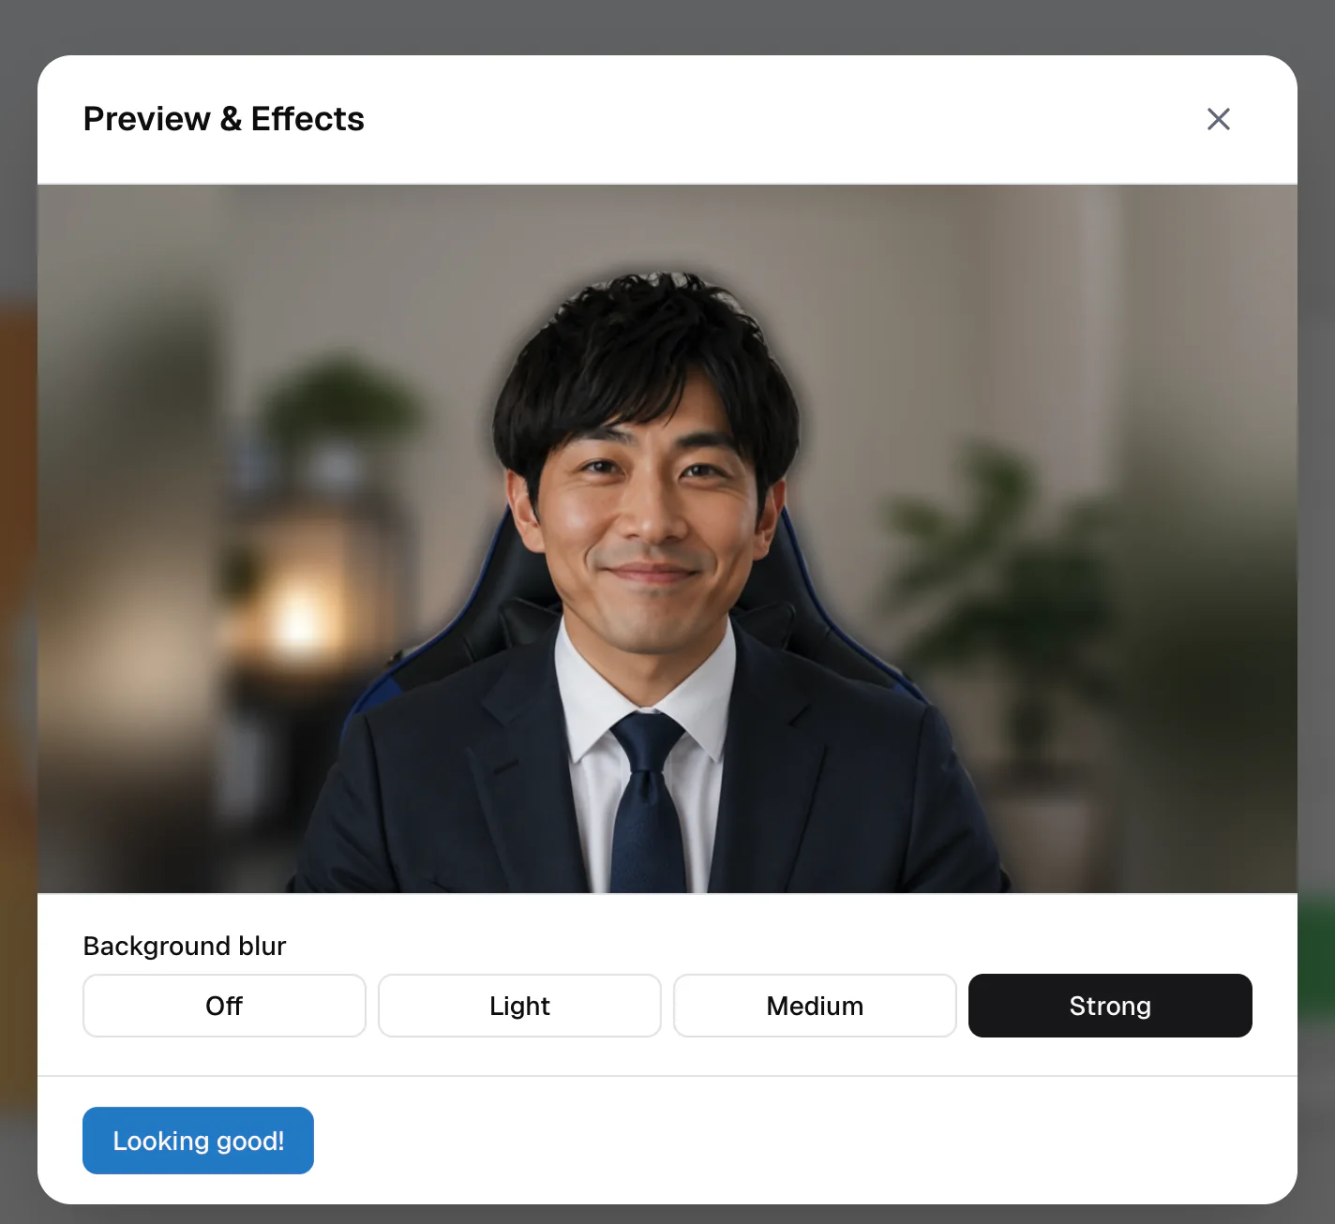
Task: Click the Looking good! button
Action: point(198,1141)
